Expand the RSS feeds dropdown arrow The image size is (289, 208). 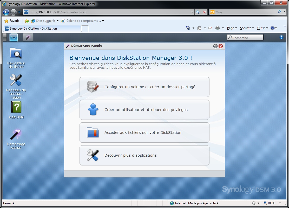[x=205, y=28]
